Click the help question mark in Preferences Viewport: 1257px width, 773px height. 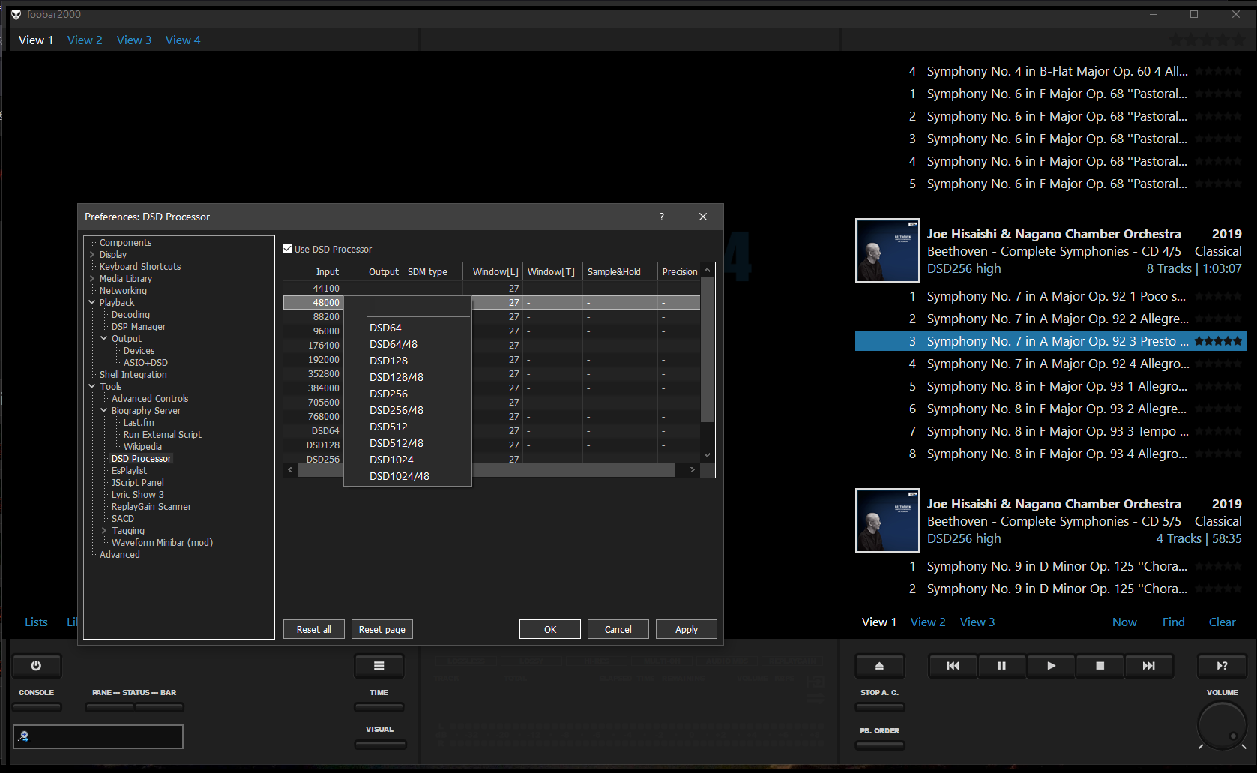(x=661, y=217)
